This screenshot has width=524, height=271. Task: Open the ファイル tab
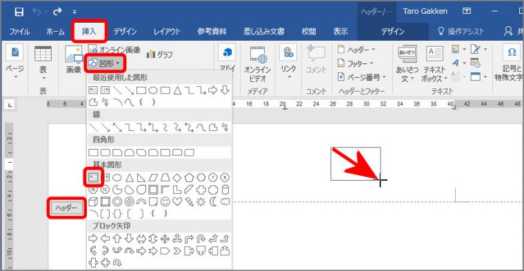point(19,32)
